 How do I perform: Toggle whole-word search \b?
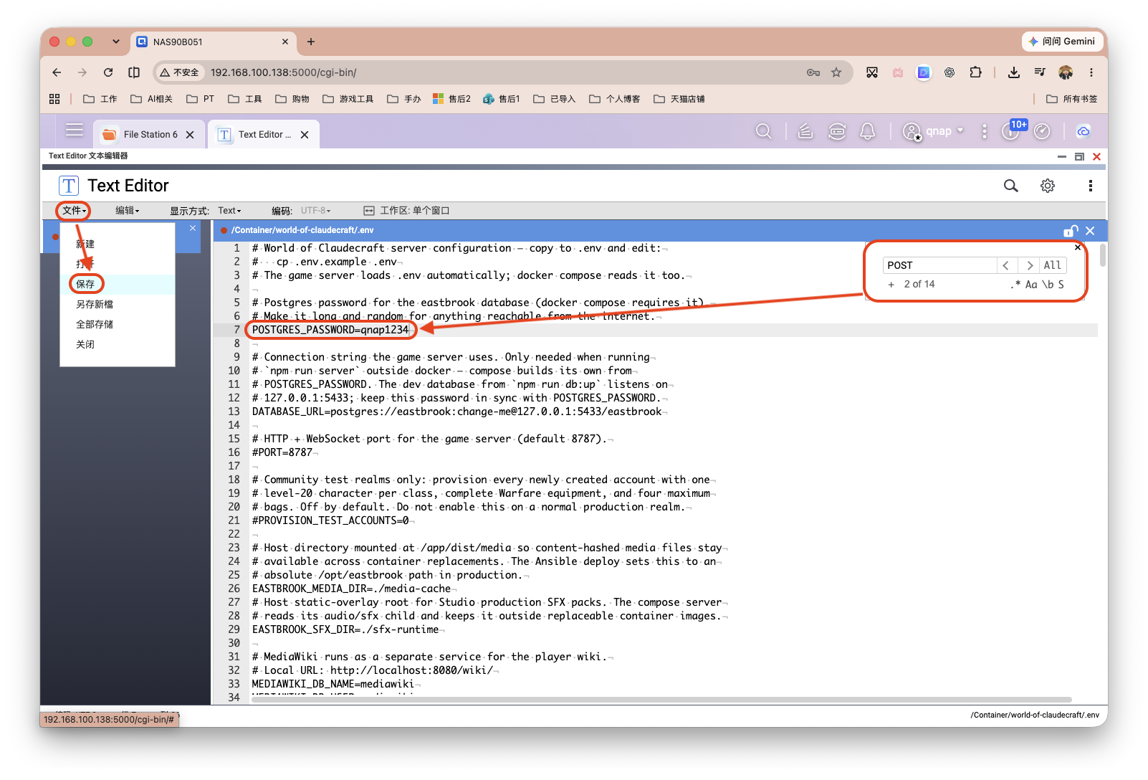point(1048,285)
